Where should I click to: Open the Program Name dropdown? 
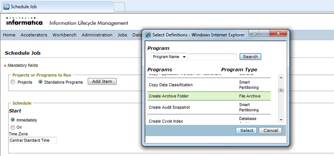pos(169,57)
